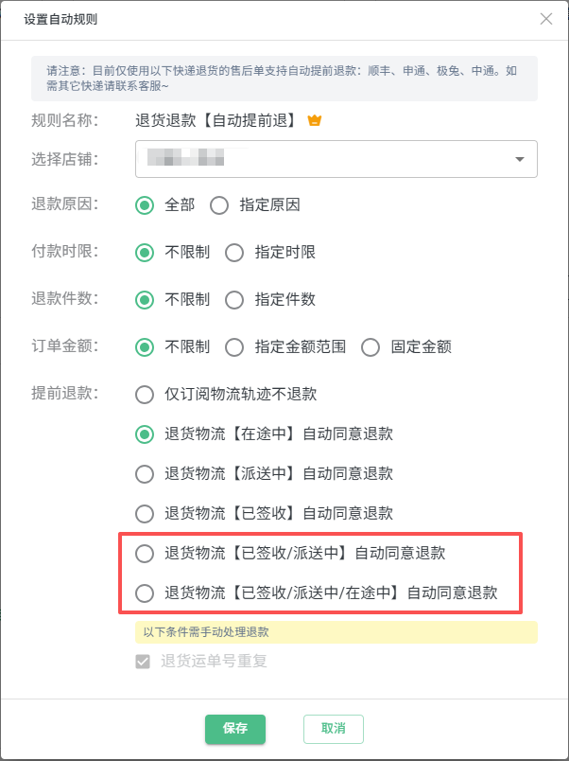The height and width of the screenshot is (761, 569).
Task: Select 指定时限 radio option
Action: coord(234,253)
